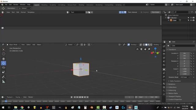
Task: Click the Run Script button
Action: coord(156,12)
